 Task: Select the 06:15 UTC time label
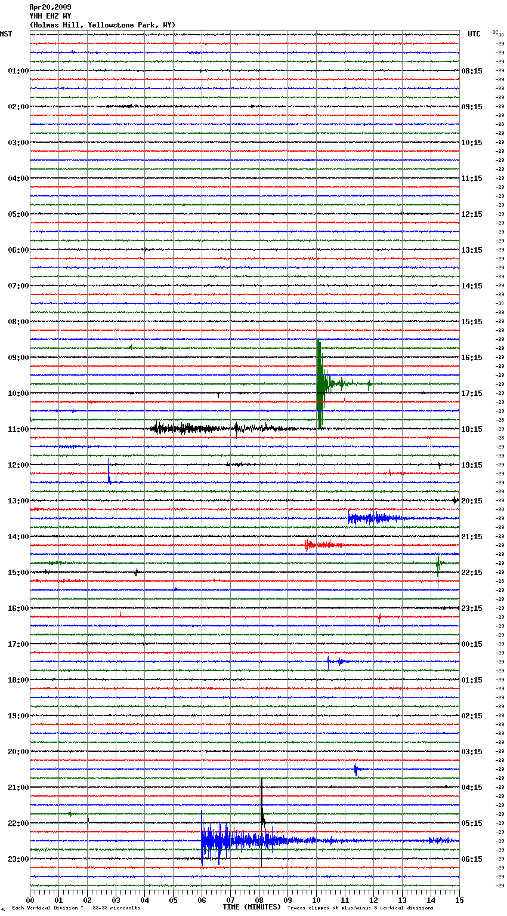click(x=472, y=859)
